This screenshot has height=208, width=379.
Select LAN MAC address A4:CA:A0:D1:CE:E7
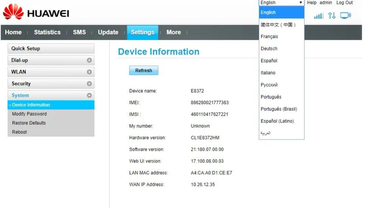(x=211, y=173)
